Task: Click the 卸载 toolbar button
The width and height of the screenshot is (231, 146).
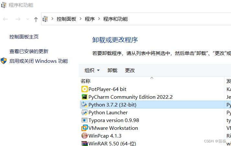Action: tap(112, 70)
